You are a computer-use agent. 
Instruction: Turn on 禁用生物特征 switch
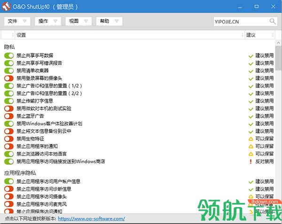click(9, 139)
